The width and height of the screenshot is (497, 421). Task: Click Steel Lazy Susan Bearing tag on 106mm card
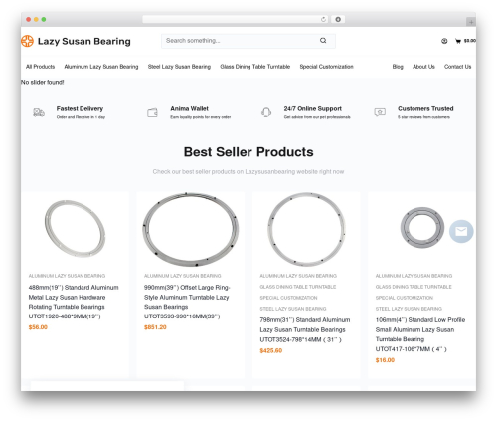tap(409, 309)
